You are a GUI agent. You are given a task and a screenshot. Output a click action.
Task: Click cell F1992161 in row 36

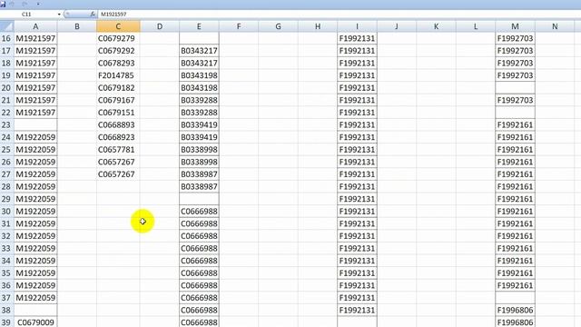(515, 285)
